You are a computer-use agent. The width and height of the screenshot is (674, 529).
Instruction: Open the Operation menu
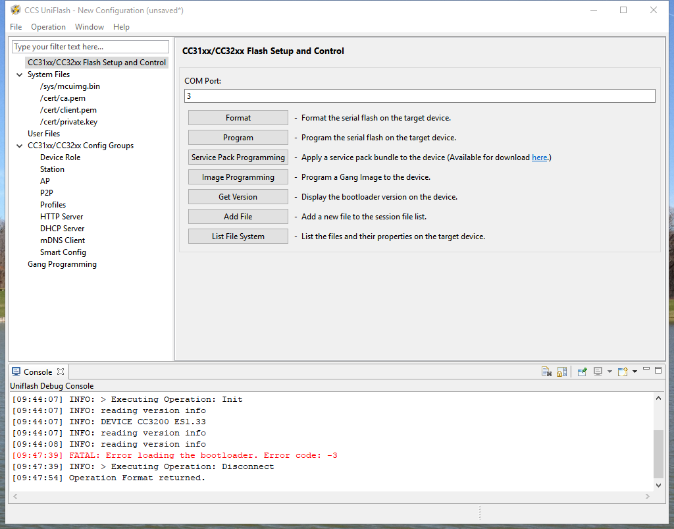pyautogui.click(x=48, y=26)
